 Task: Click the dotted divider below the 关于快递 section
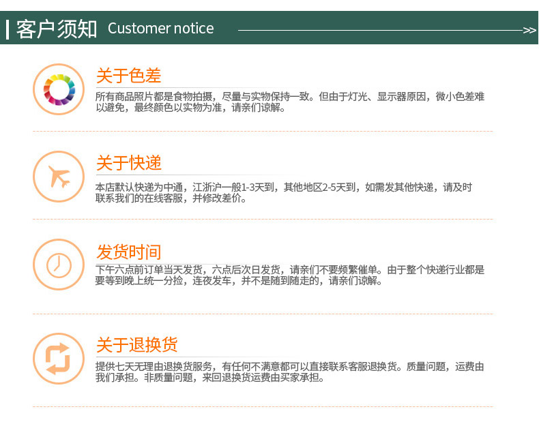coord(263,219)
